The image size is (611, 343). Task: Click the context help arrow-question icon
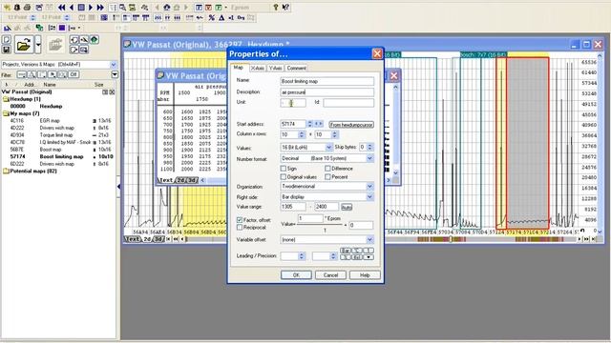click(x=285, y=7)
